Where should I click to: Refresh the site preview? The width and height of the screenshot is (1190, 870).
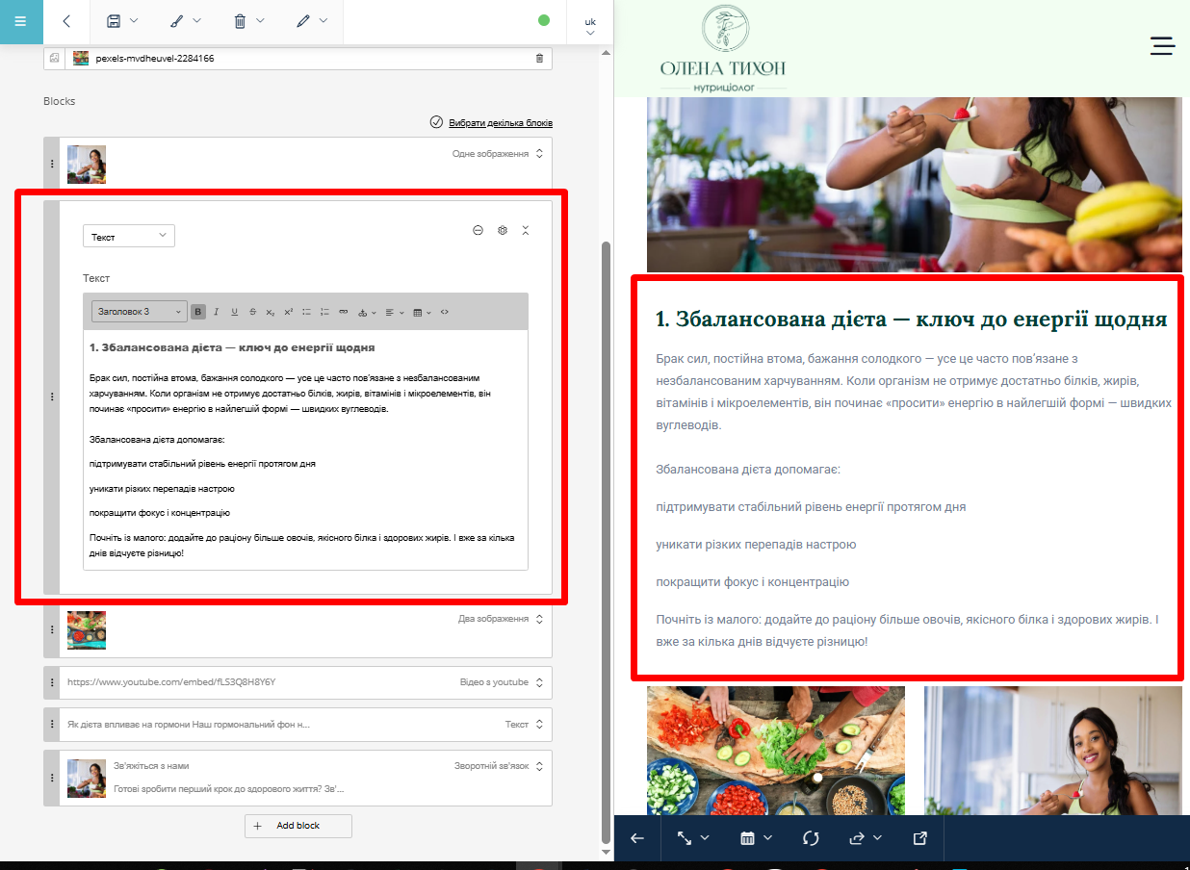(811, 838)
